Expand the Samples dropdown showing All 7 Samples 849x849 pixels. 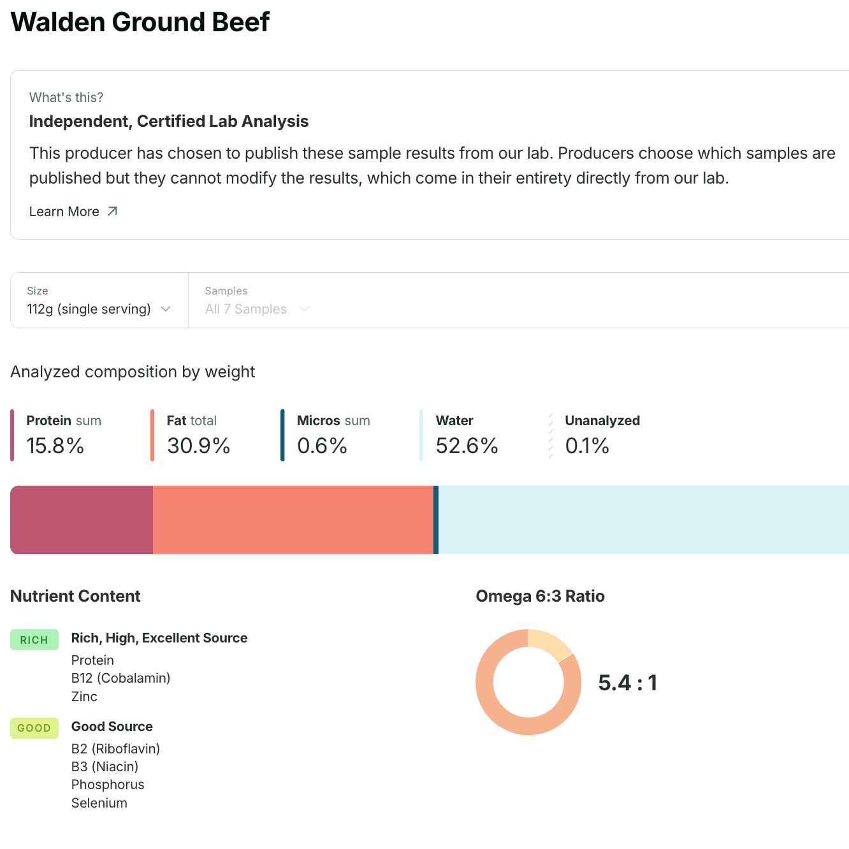coord(256,309)
